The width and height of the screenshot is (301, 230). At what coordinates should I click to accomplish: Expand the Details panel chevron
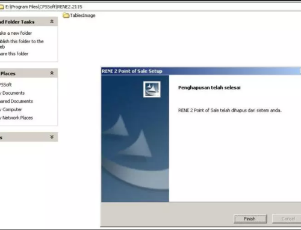52,137
